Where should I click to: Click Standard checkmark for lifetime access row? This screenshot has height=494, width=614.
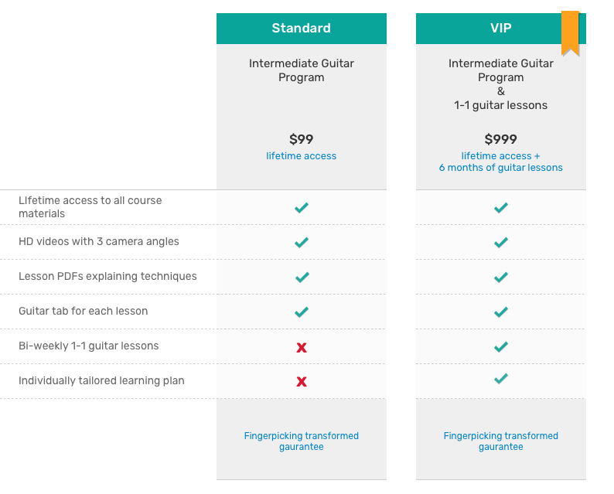(301, 207)
